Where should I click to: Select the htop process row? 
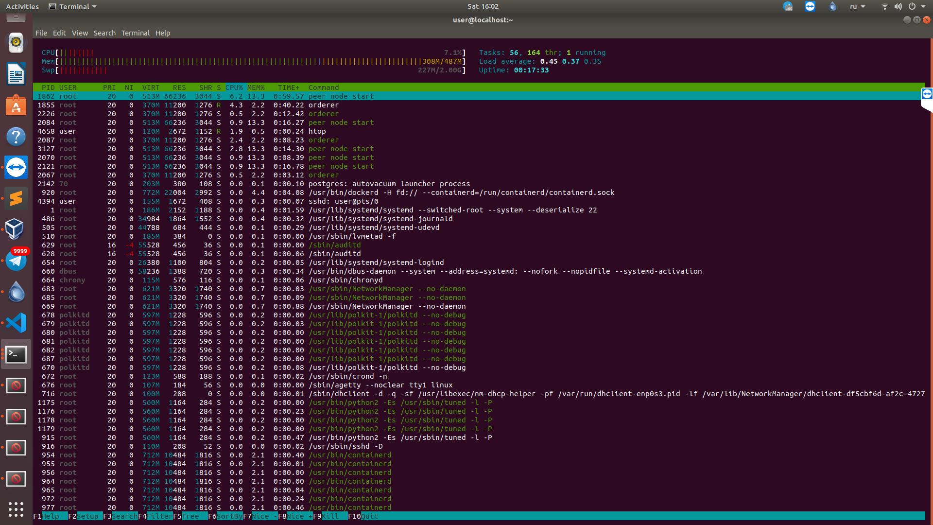pos(317,131)
